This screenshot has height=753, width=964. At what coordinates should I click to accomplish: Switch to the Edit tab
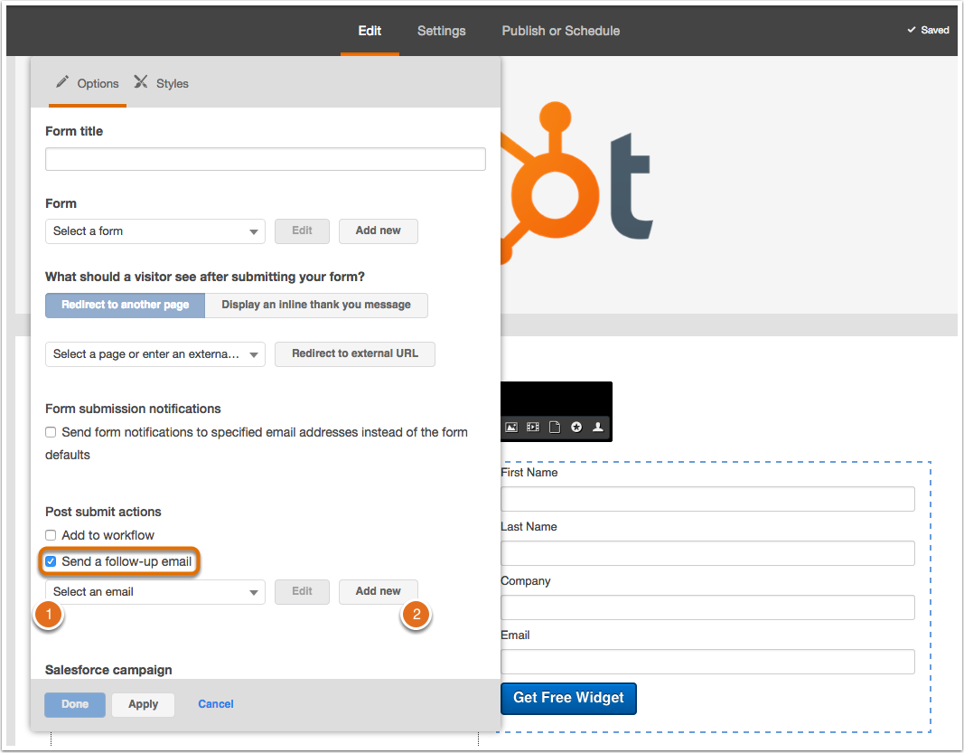(x=370, y=31)
